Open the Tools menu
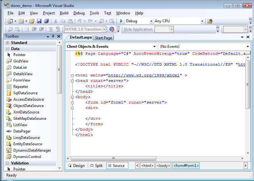The height and width of the screenshot is (181, 254). coord(95,13)
